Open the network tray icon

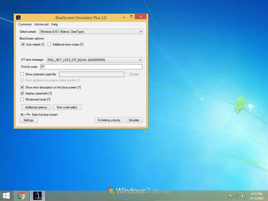(x=237, y=196)
